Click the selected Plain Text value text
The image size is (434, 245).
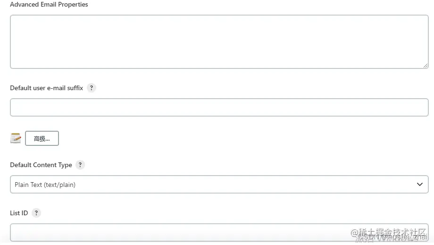point(45,185)
